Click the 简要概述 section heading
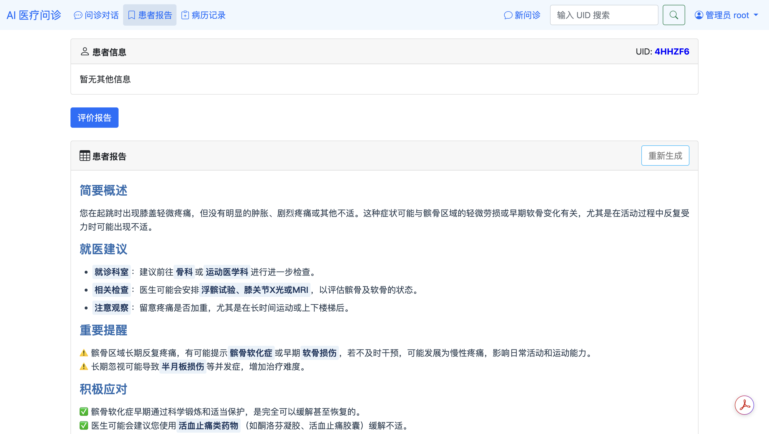This screenshot has width=769, height=434. point(103,191)
